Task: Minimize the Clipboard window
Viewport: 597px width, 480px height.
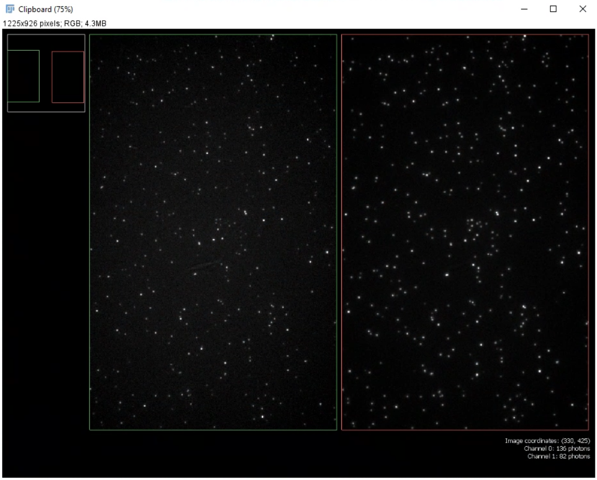Action: pyautogui.click(x=525, y=9)
